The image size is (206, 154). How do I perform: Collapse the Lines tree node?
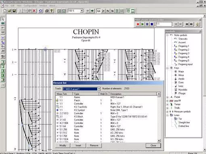(x=167, y=115)
